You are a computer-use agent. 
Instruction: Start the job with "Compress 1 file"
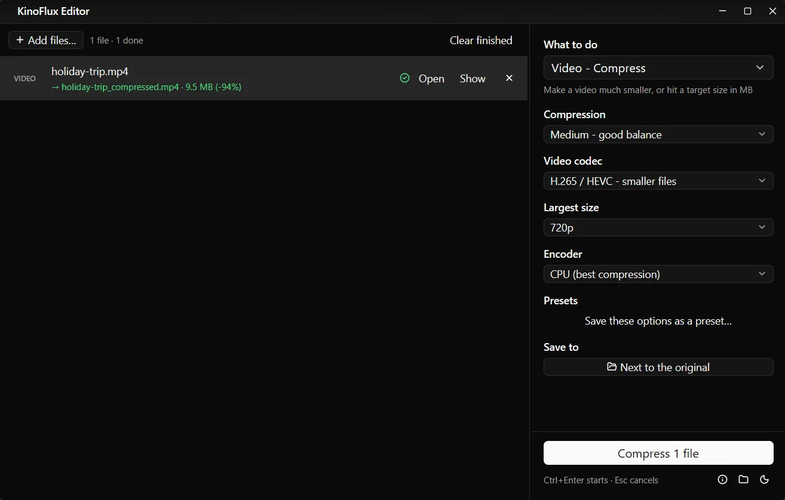click(x=658, y=453)
